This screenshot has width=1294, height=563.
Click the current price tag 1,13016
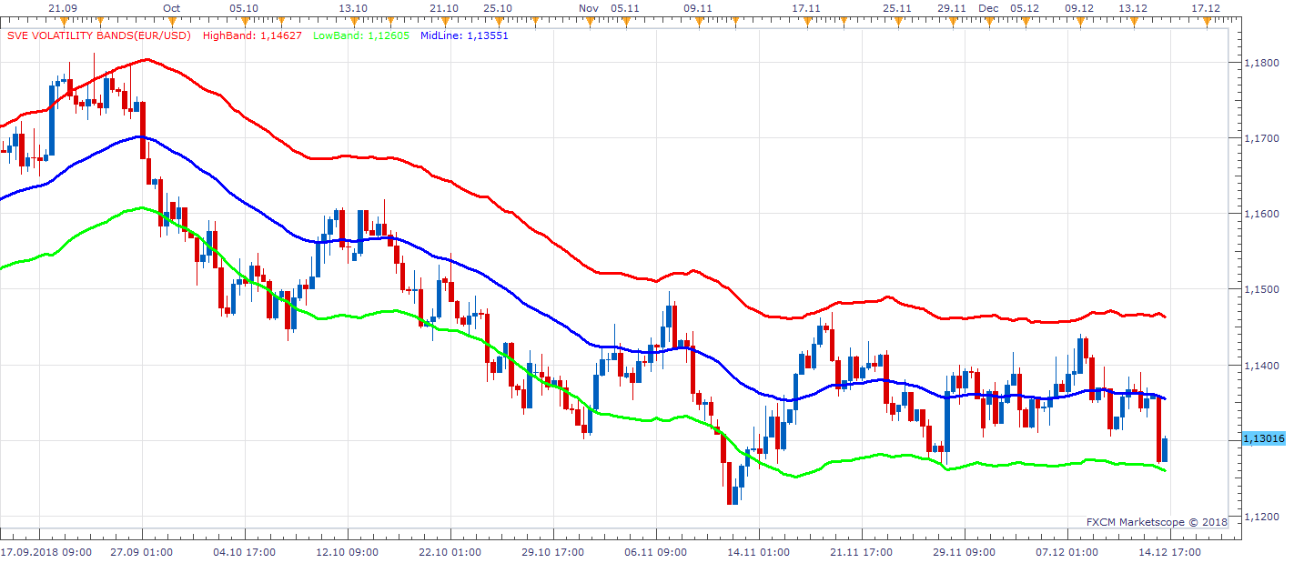click(x=1262, y=439)
